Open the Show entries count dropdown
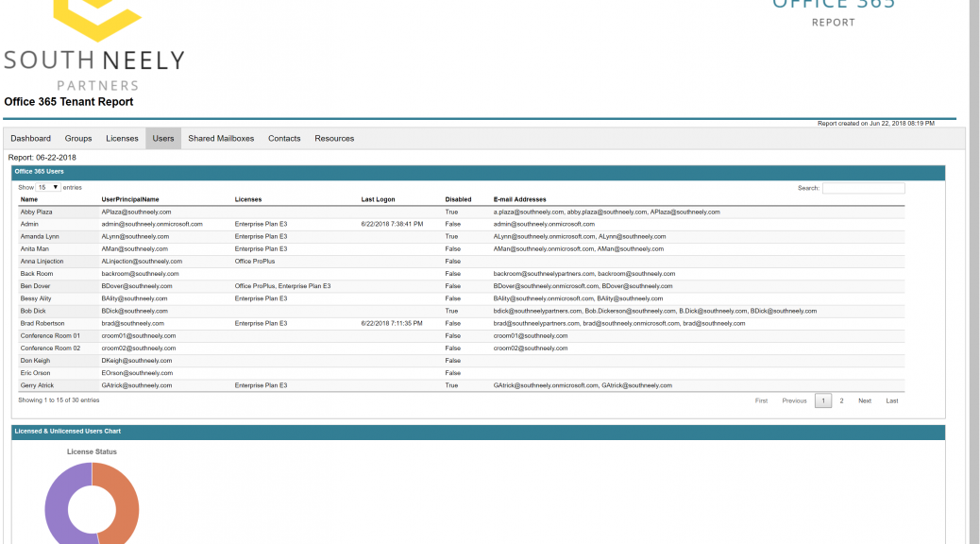Viewport: 980px width, 544px height. (47, 188)
